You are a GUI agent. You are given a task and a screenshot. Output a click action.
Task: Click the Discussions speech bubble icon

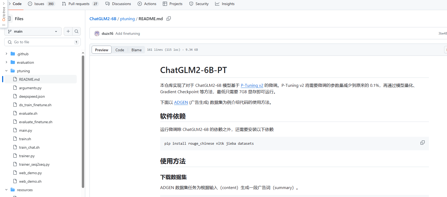click(108, 4)
